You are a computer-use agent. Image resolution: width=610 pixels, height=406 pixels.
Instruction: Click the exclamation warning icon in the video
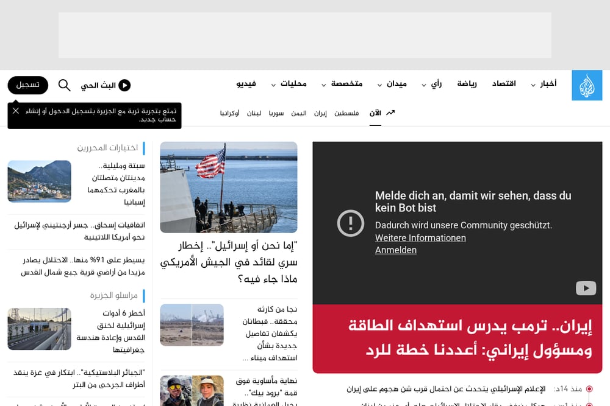pos(351,223)
